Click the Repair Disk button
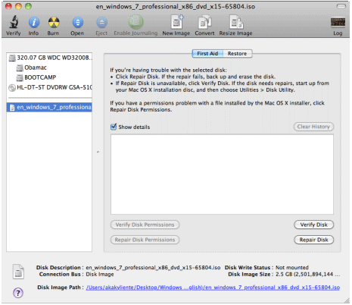The width and height of the screenshot is (352, 305). coord(313,240)
